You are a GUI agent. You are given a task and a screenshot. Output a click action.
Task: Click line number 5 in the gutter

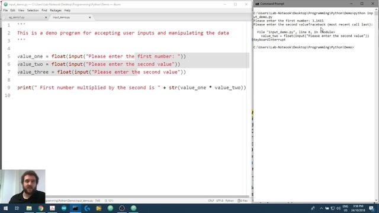(9, 56)
